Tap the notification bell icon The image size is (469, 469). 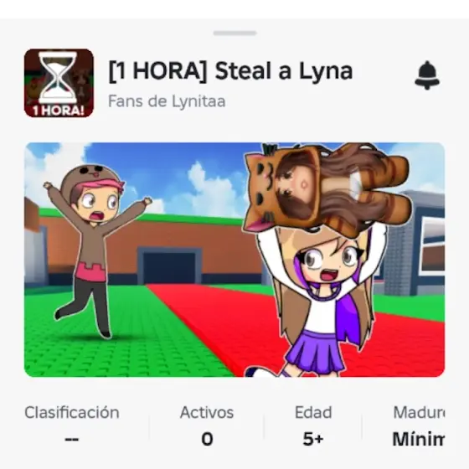(x=427, y=75)
